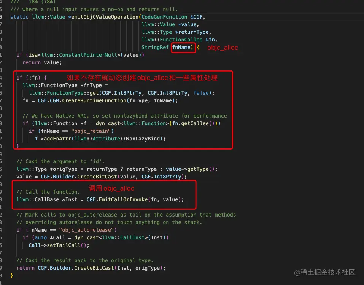Click the CodeGenFunction parameter type
Image resolution: width=364 pixels, height=285 pixels.
tap(164, 17)
